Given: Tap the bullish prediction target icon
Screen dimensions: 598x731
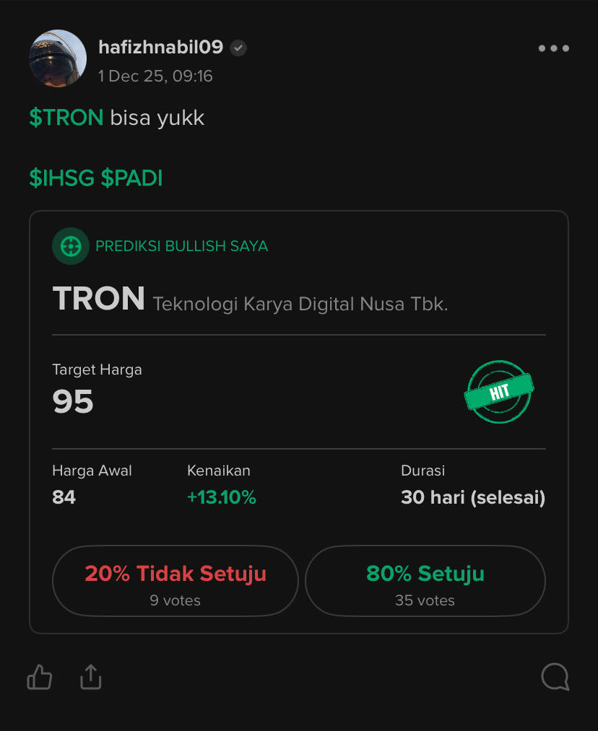Looking at the screenshot, I should coord(70,246).
